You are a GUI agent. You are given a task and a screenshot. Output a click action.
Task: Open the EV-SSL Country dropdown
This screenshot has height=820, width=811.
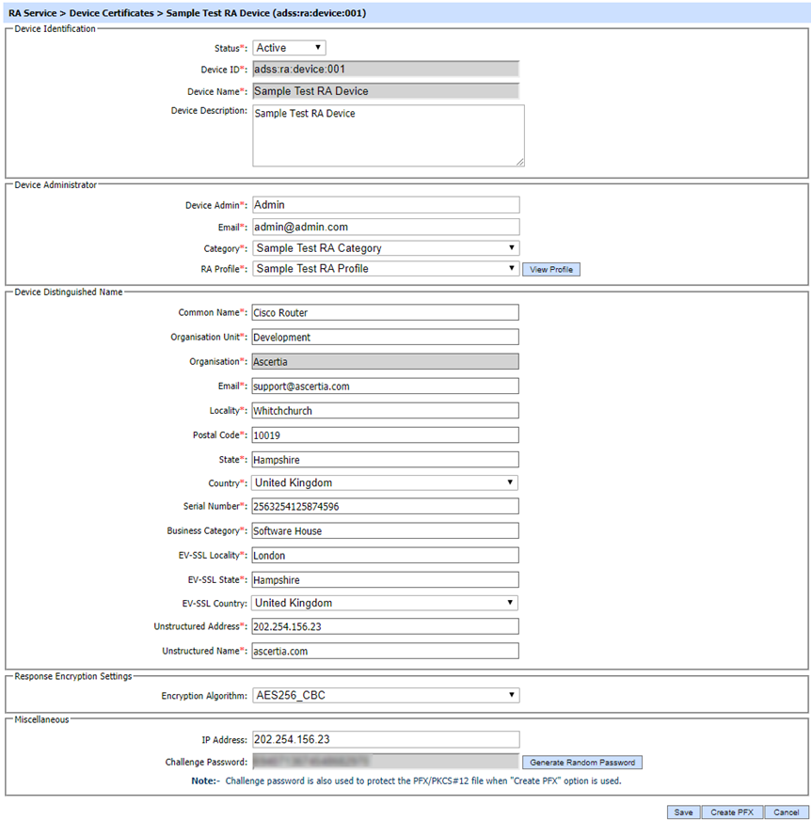[386, 603]
